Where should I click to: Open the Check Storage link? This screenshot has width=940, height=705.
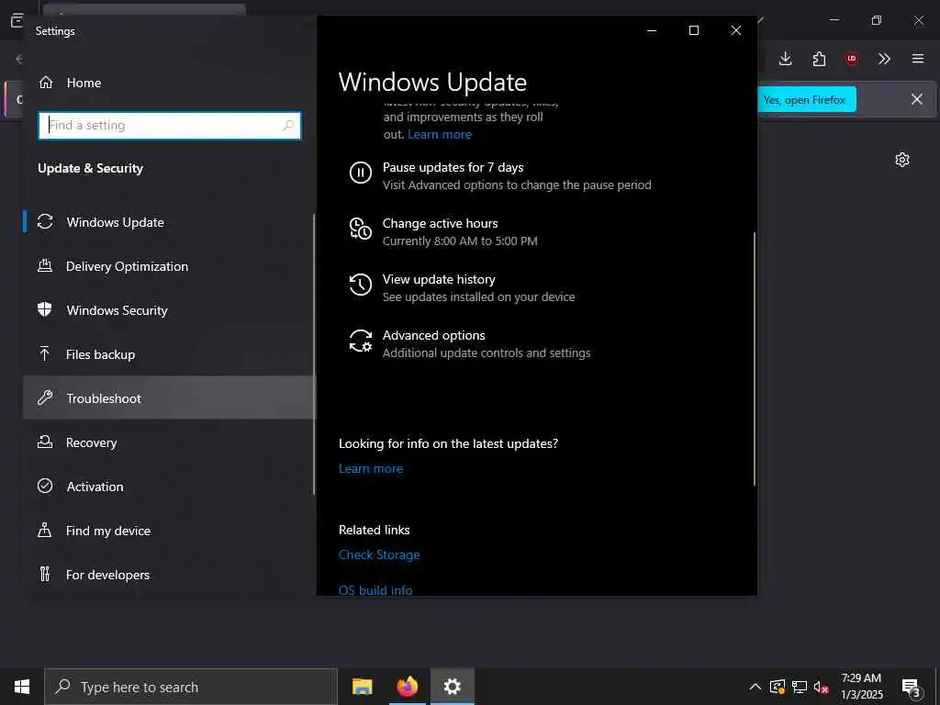[379, 554]
